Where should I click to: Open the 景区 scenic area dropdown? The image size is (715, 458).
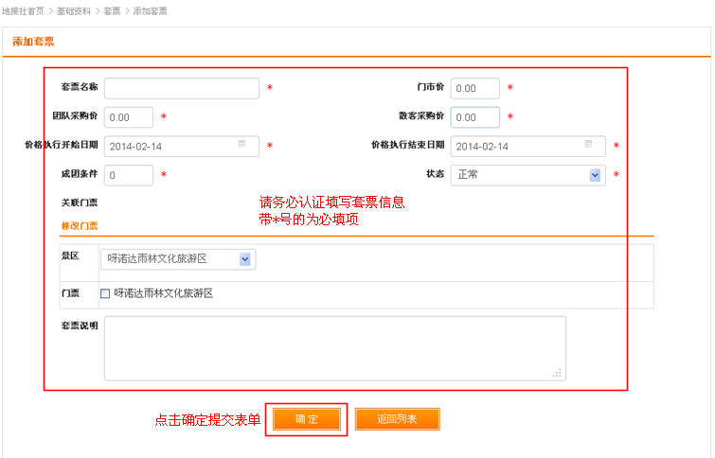click(x=245, y=258)
